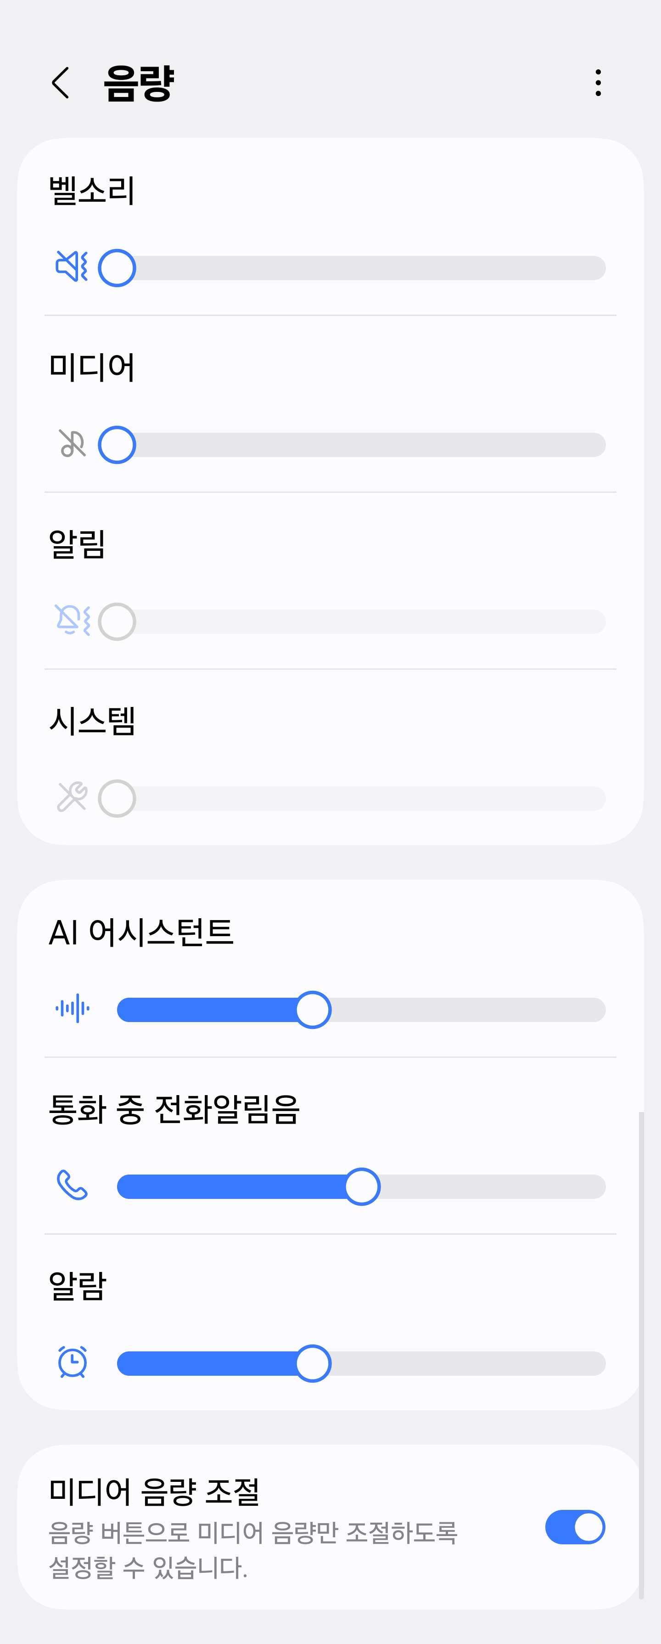This screenshot has height=1644, width=661.
Task: Tap the back arrow next to 음량
Action: pos(60,83)
